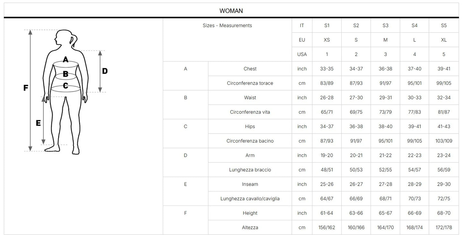This screenshot has height=235, width=464.
Task: Click the Hips row label
Action: click(250, 126)
